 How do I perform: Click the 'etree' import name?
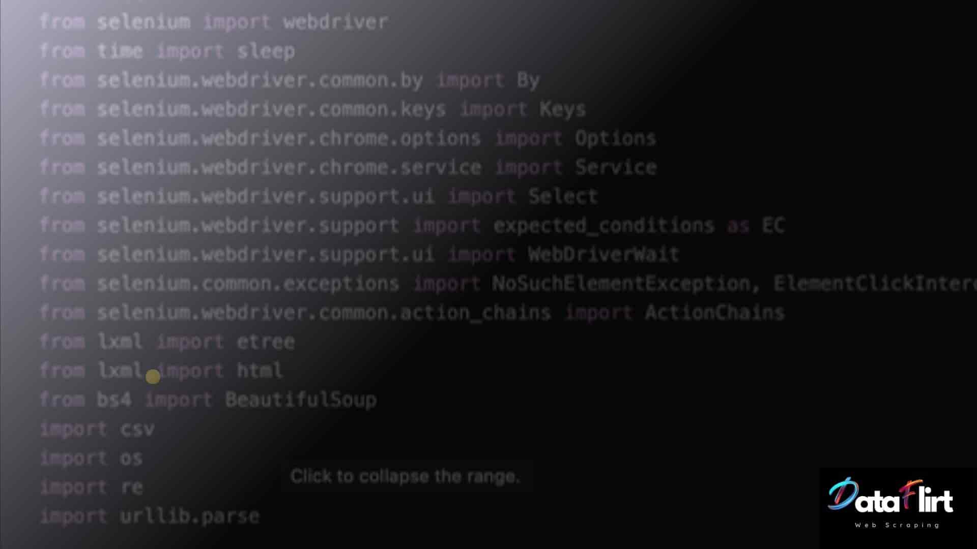[266, 342]
